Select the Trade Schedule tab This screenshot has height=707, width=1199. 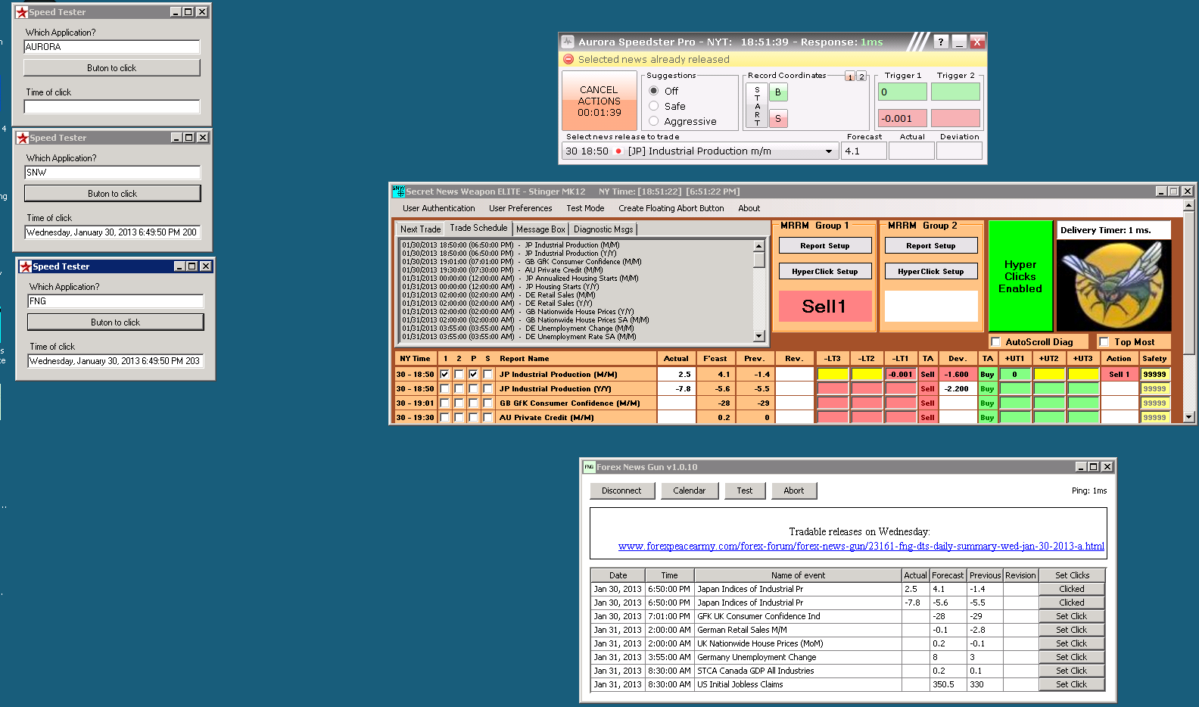478,228
